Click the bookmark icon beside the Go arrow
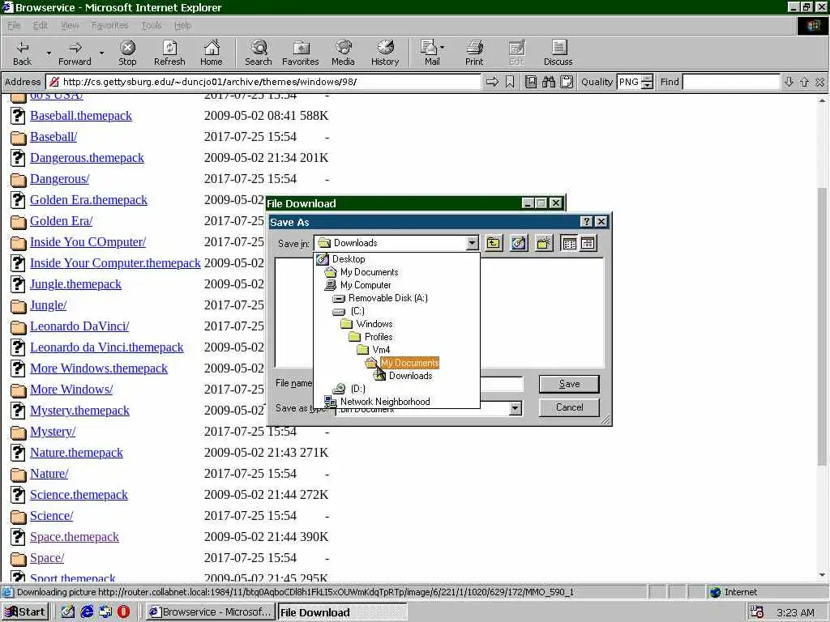830x622 pixels. coord(510,82)
